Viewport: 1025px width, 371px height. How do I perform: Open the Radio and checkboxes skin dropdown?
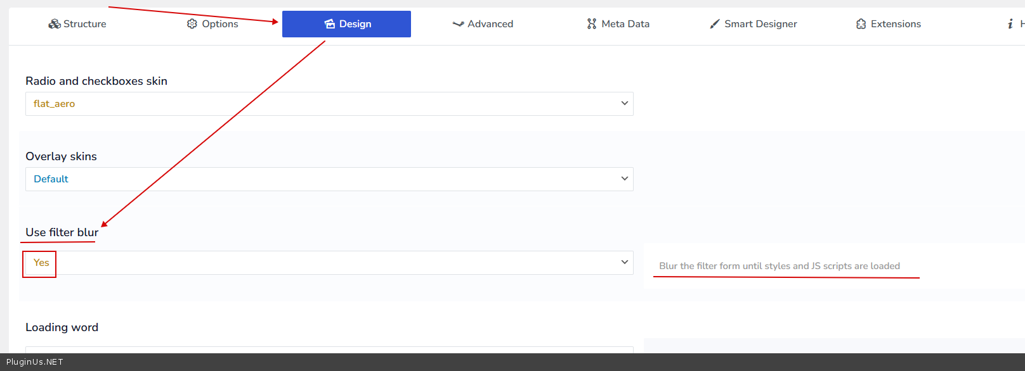coord(329,104)
